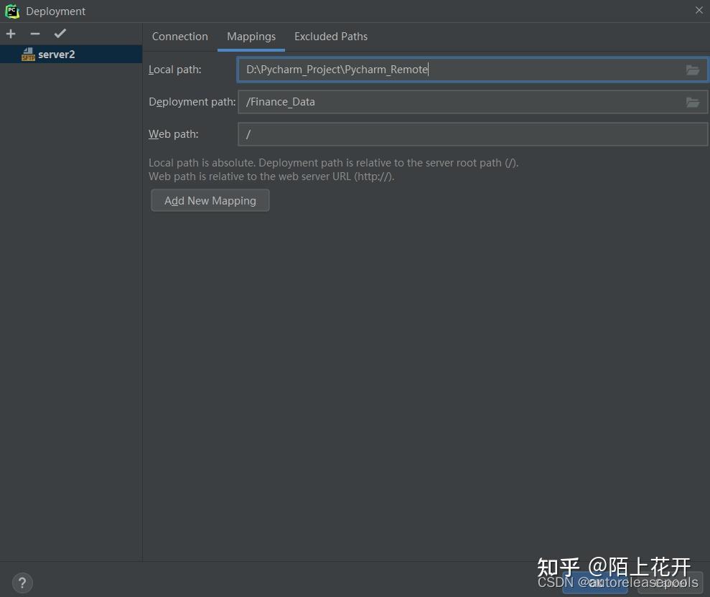Browse folders for the Deployment path
The image size is (710, 597).
click(x=692, y=102)
